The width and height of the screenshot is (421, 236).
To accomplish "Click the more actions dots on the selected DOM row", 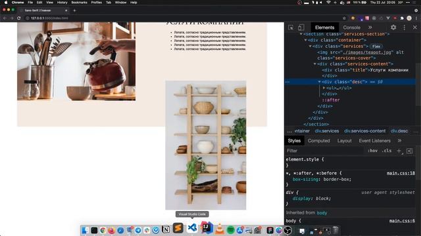I will pyautogui.click(x=287, y=82).
